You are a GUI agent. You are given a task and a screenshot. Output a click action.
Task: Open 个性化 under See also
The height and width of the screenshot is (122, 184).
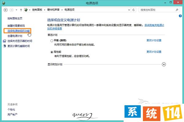(11, 109)
